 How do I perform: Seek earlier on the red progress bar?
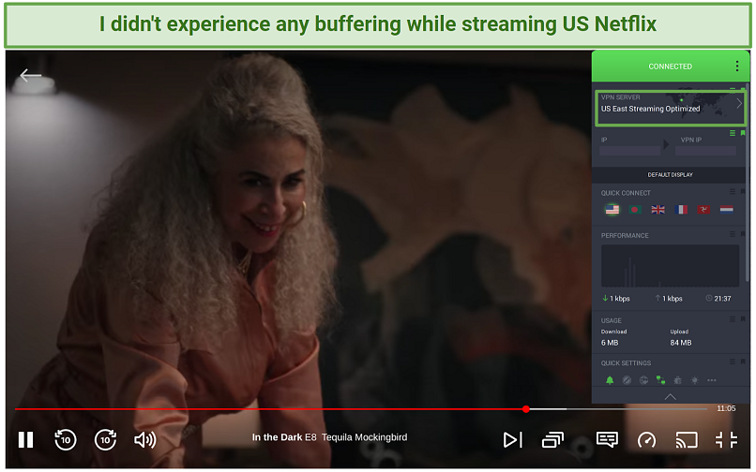click(270, 409)
